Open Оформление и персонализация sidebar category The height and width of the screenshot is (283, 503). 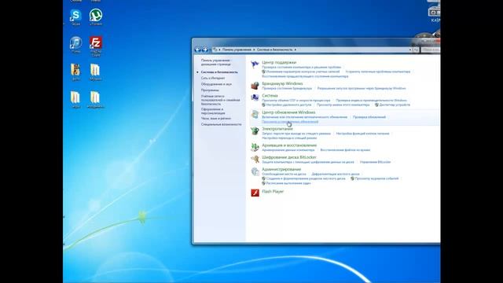[x=213, y=111]
